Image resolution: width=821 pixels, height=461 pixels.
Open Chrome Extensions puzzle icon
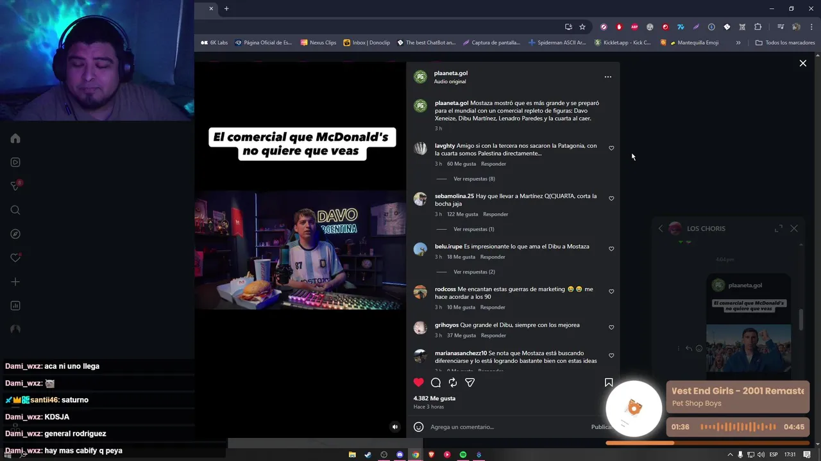(x=758, y=27)
